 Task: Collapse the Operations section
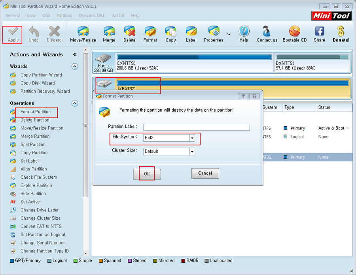(x=74, y=103)
